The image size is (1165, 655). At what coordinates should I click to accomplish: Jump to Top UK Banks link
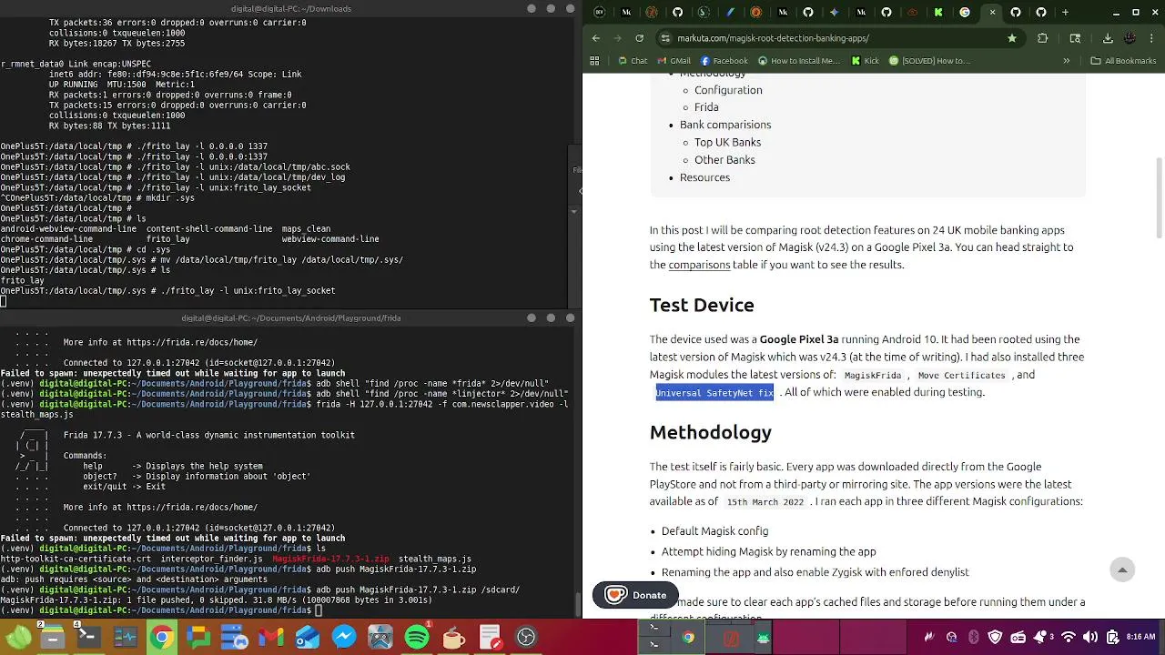pyautogui.click(x=727, y=142)
